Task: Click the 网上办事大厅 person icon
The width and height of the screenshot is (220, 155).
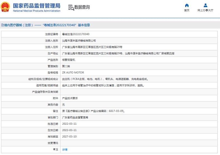Action: tap(205, 5)
